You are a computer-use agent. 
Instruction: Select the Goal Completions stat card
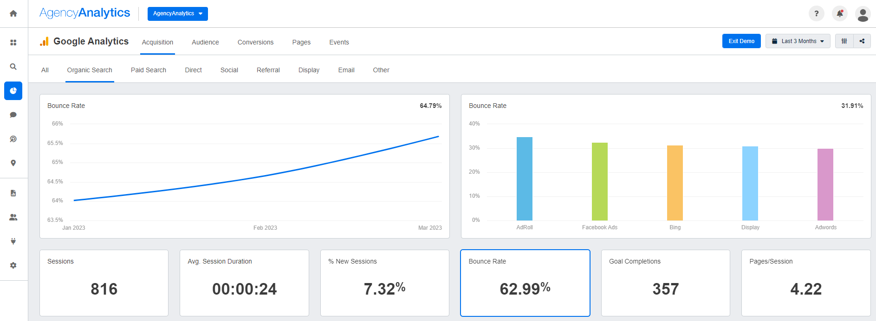click(665, 283)
